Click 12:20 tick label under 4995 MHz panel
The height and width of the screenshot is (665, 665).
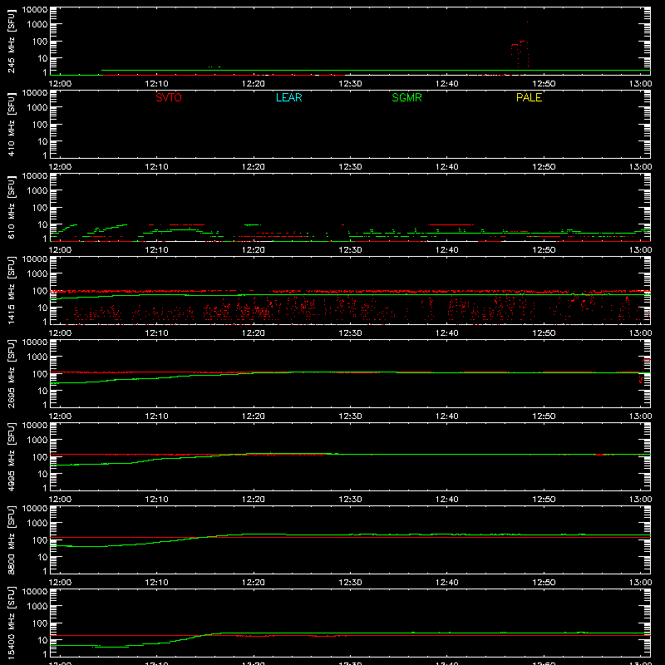(254, 500)
